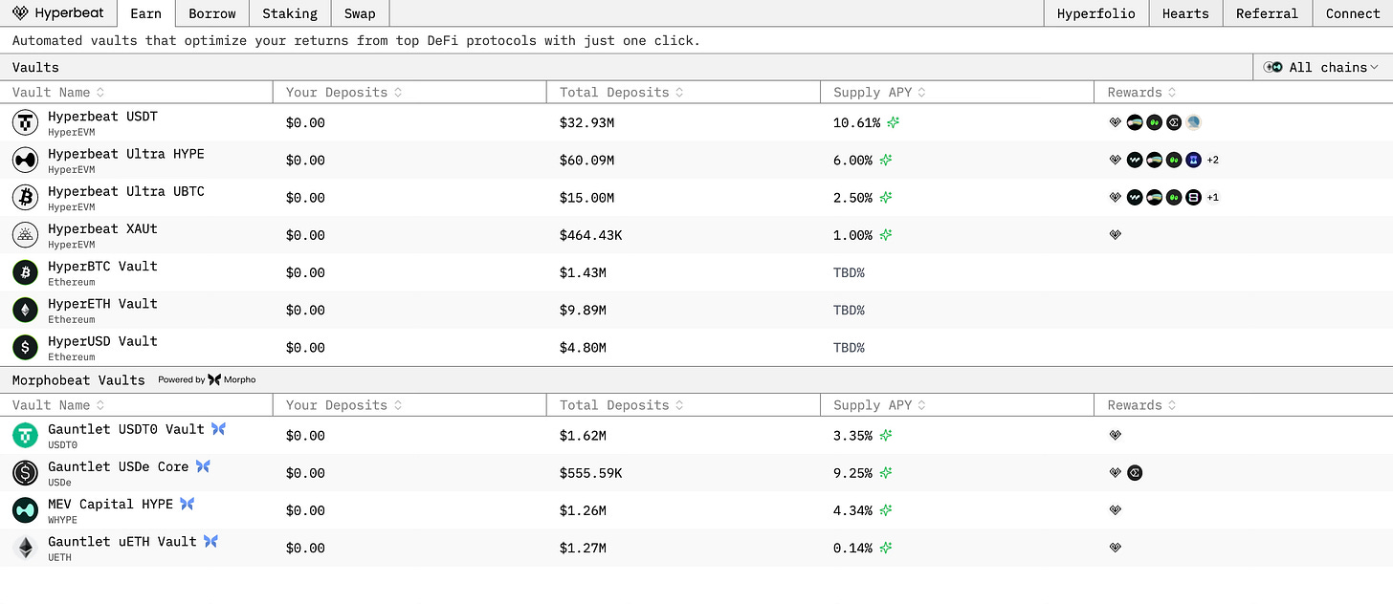Open the Hyperfolio page
This screenshot has height=604, width=1393.
click(x=1095, y=13)
